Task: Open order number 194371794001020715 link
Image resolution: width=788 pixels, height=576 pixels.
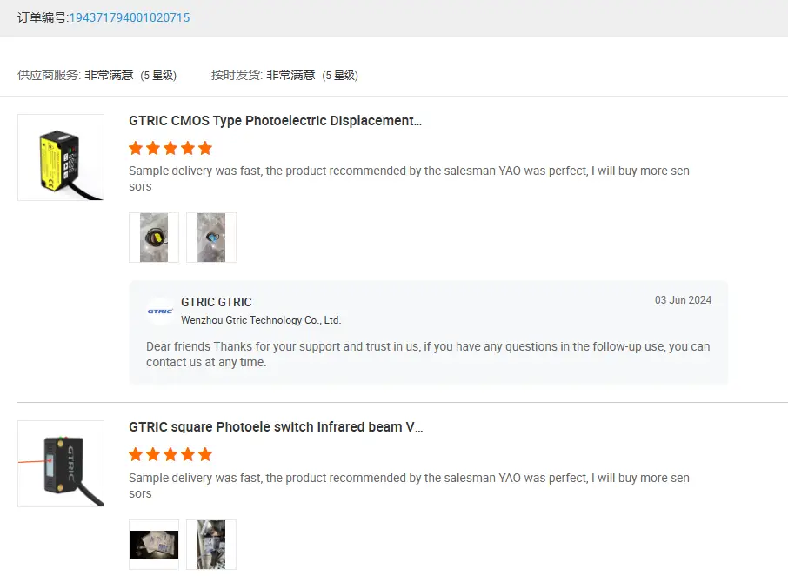Action: tap(129, 17)
